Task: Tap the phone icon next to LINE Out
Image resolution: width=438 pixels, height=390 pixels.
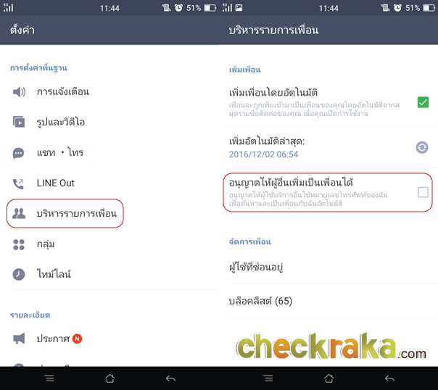Action: [x=18, y=183]
